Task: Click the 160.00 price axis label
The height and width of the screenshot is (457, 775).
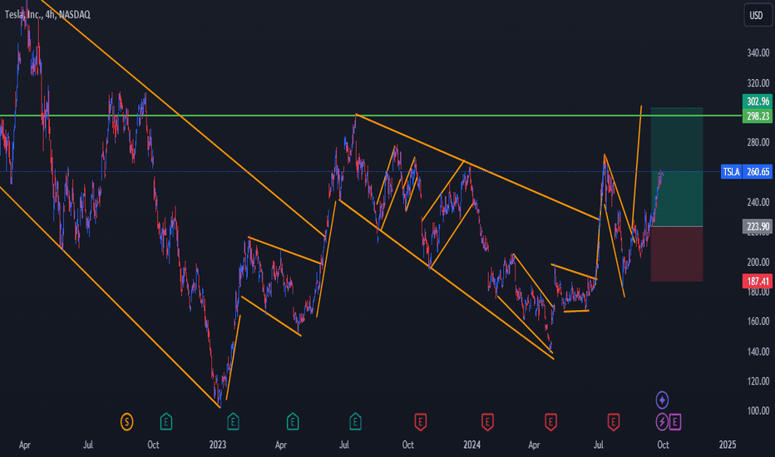Action: click(x=758, y=321)
